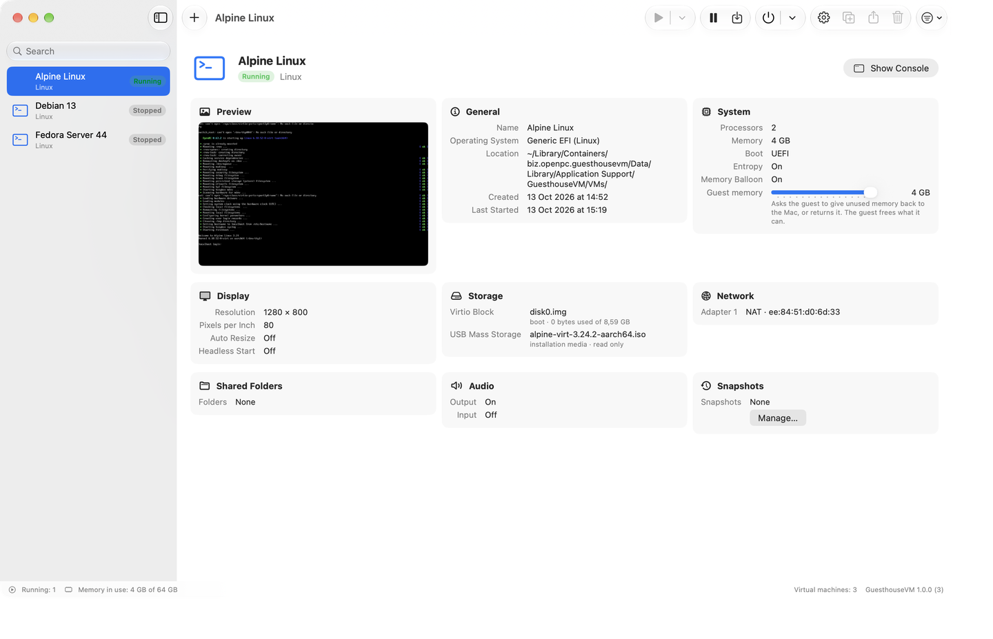Click the green Running badge in header
Viewport: 993px width, 639px height.
pyautogui.click(x=256, y=77)
